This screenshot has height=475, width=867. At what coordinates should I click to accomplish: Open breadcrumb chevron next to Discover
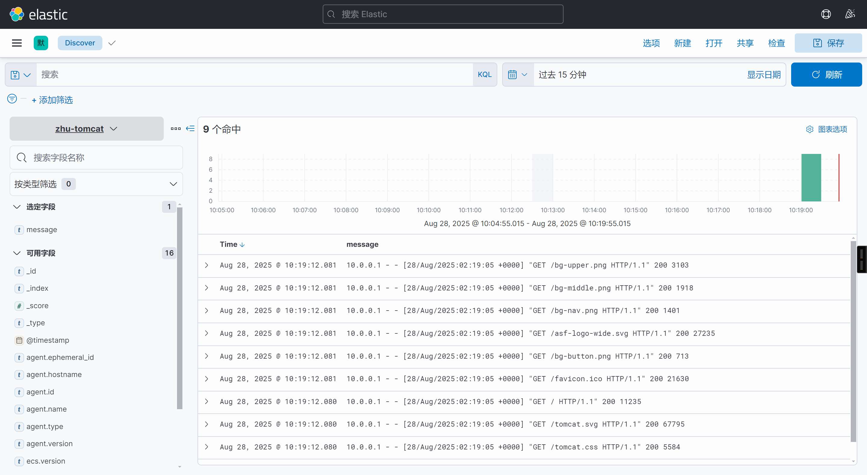pos(112,43)
